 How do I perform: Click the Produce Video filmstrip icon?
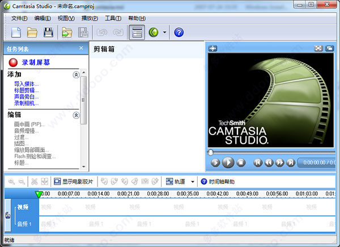pos(83,32)
